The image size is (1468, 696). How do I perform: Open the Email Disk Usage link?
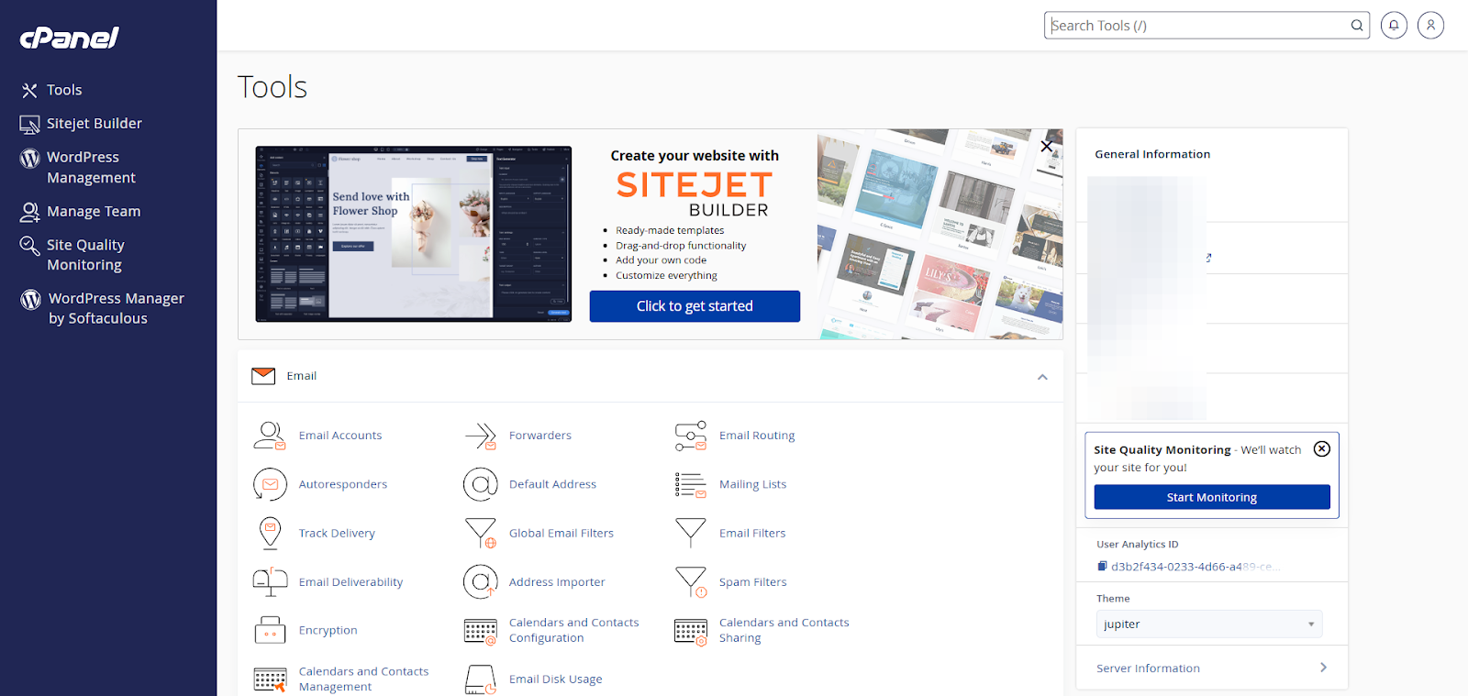pyautogui.click(x=556, y=679)
